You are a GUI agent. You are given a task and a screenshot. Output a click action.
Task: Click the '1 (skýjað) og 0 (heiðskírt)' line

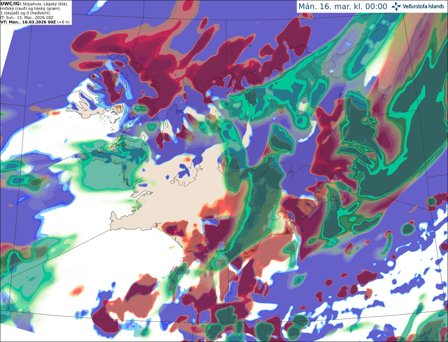[x=26, y=13]
